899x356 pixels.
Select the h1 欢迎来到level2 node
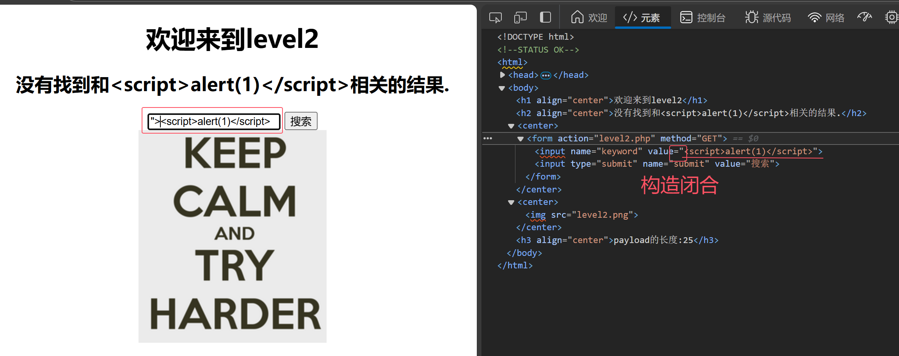click(x=611, y=100)
